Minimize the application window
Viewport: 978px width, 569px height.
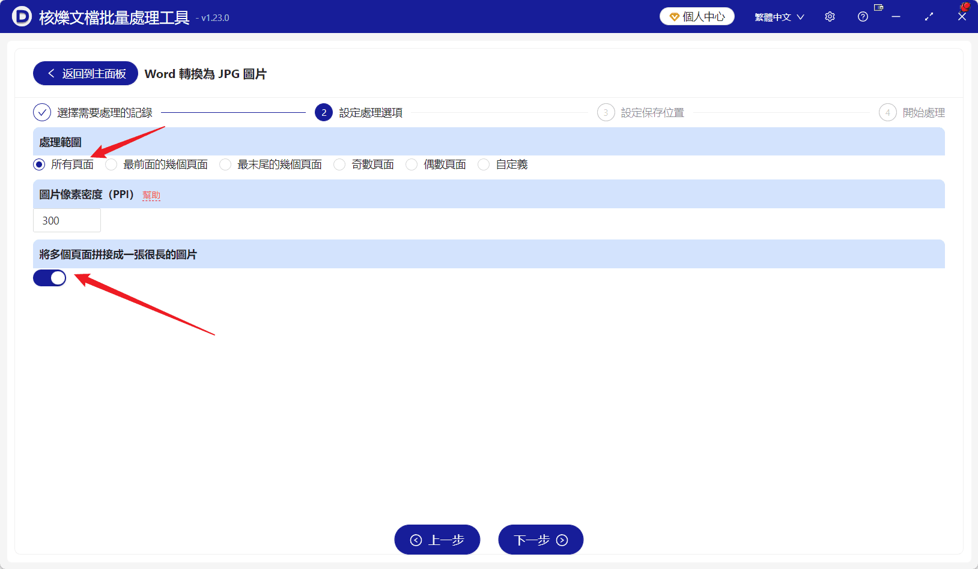896,17
